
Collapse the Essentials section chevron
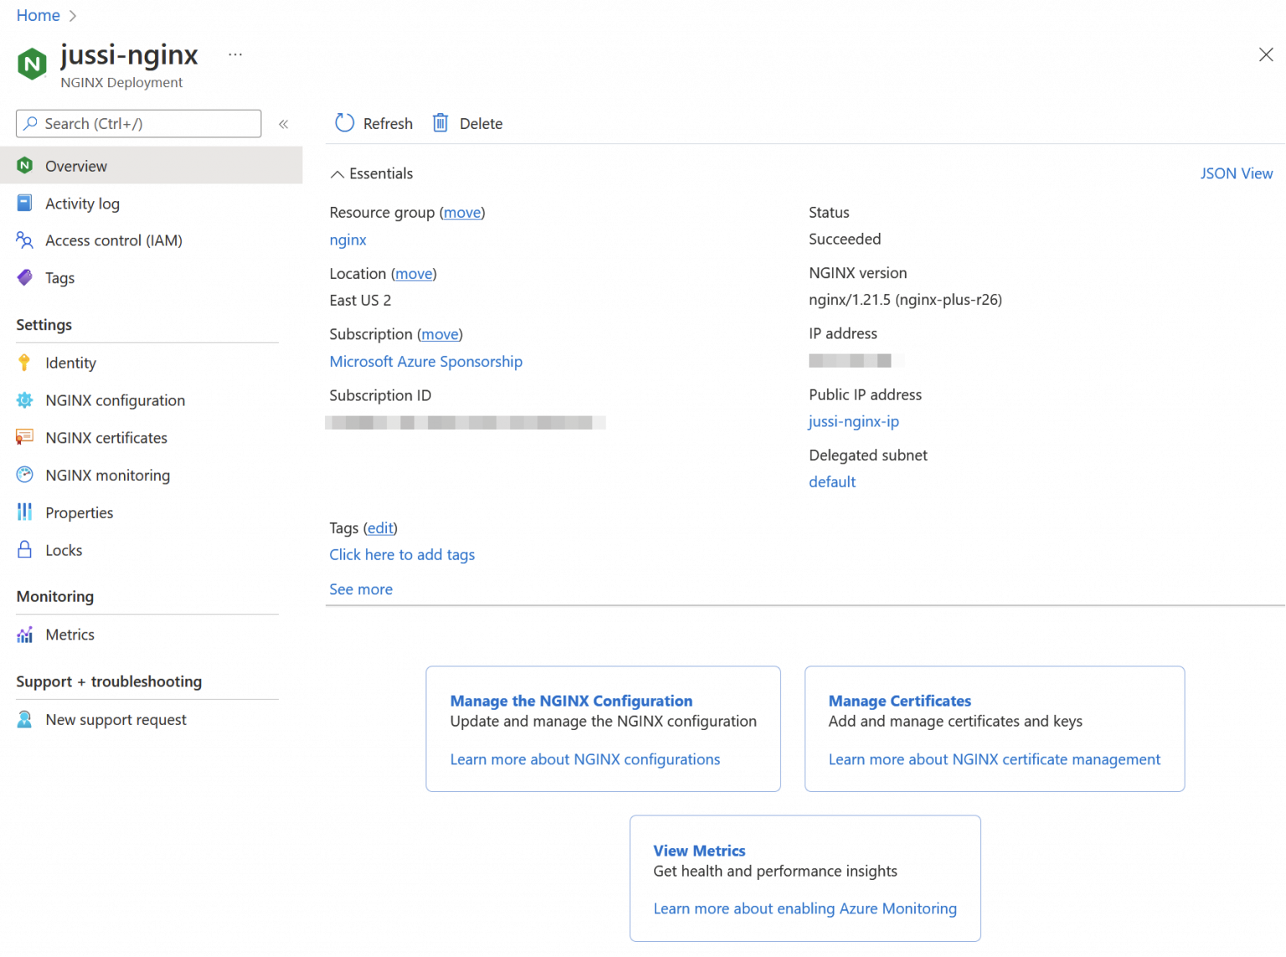[x=337, y=174]
